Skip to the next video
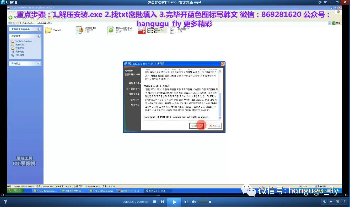350x207 pixels. pos(186,202)
